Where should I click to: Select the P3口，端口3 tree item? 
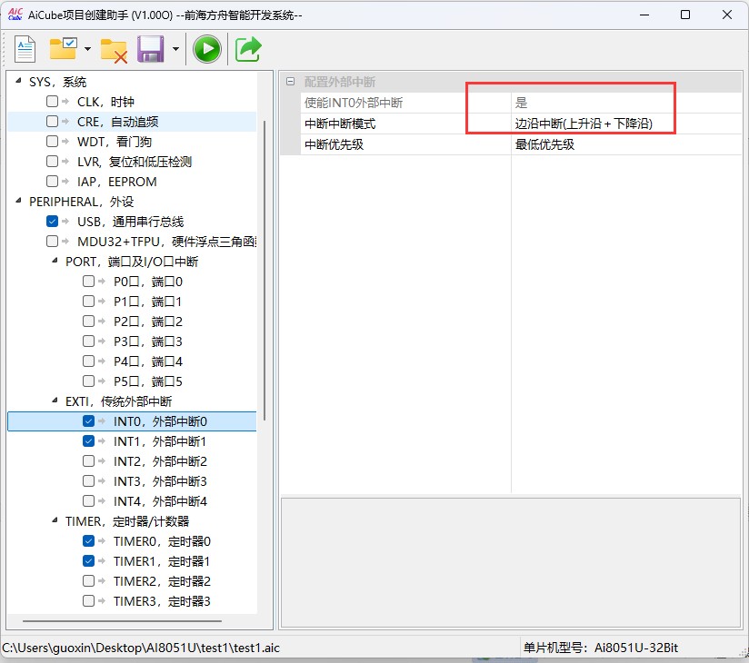pos(147,341)
